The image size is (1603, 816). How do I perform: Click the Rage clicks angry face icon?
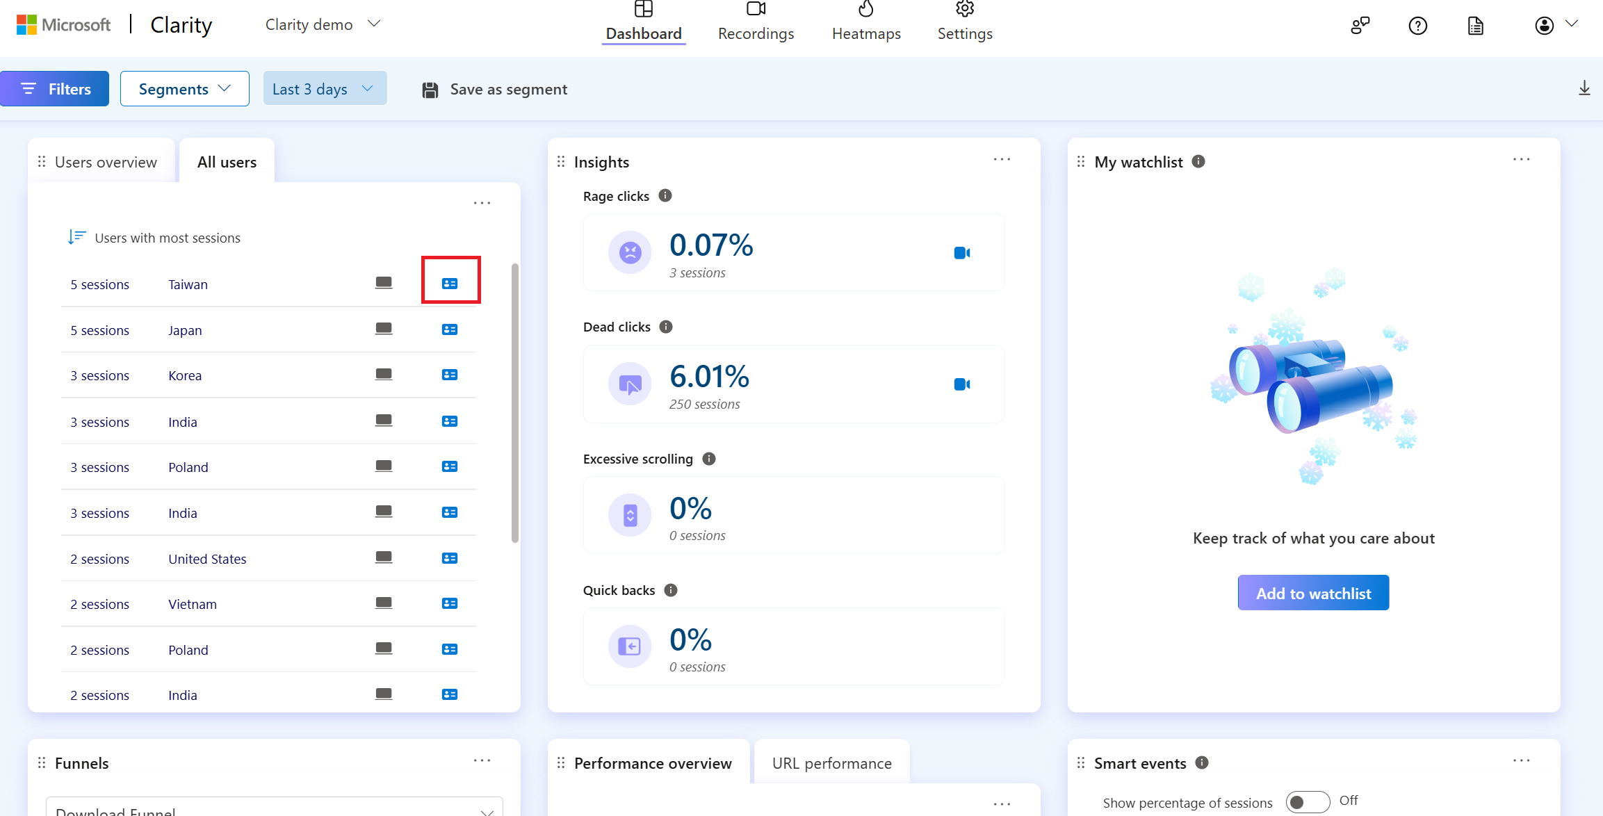pyautogui.click(x=630, y=252)
